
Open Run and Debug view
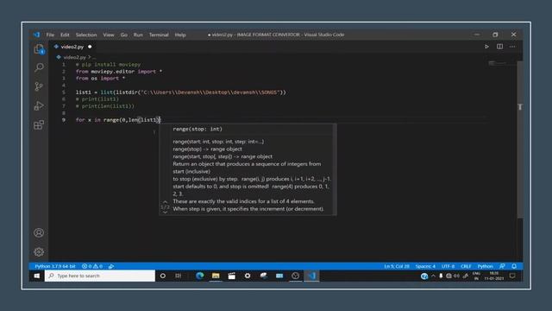39,105
